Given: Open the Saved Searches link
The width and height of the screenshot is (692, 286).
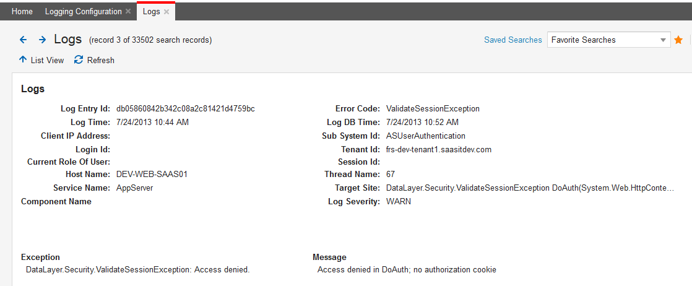Looking at the screenshot, I should (x=513, y=40).
